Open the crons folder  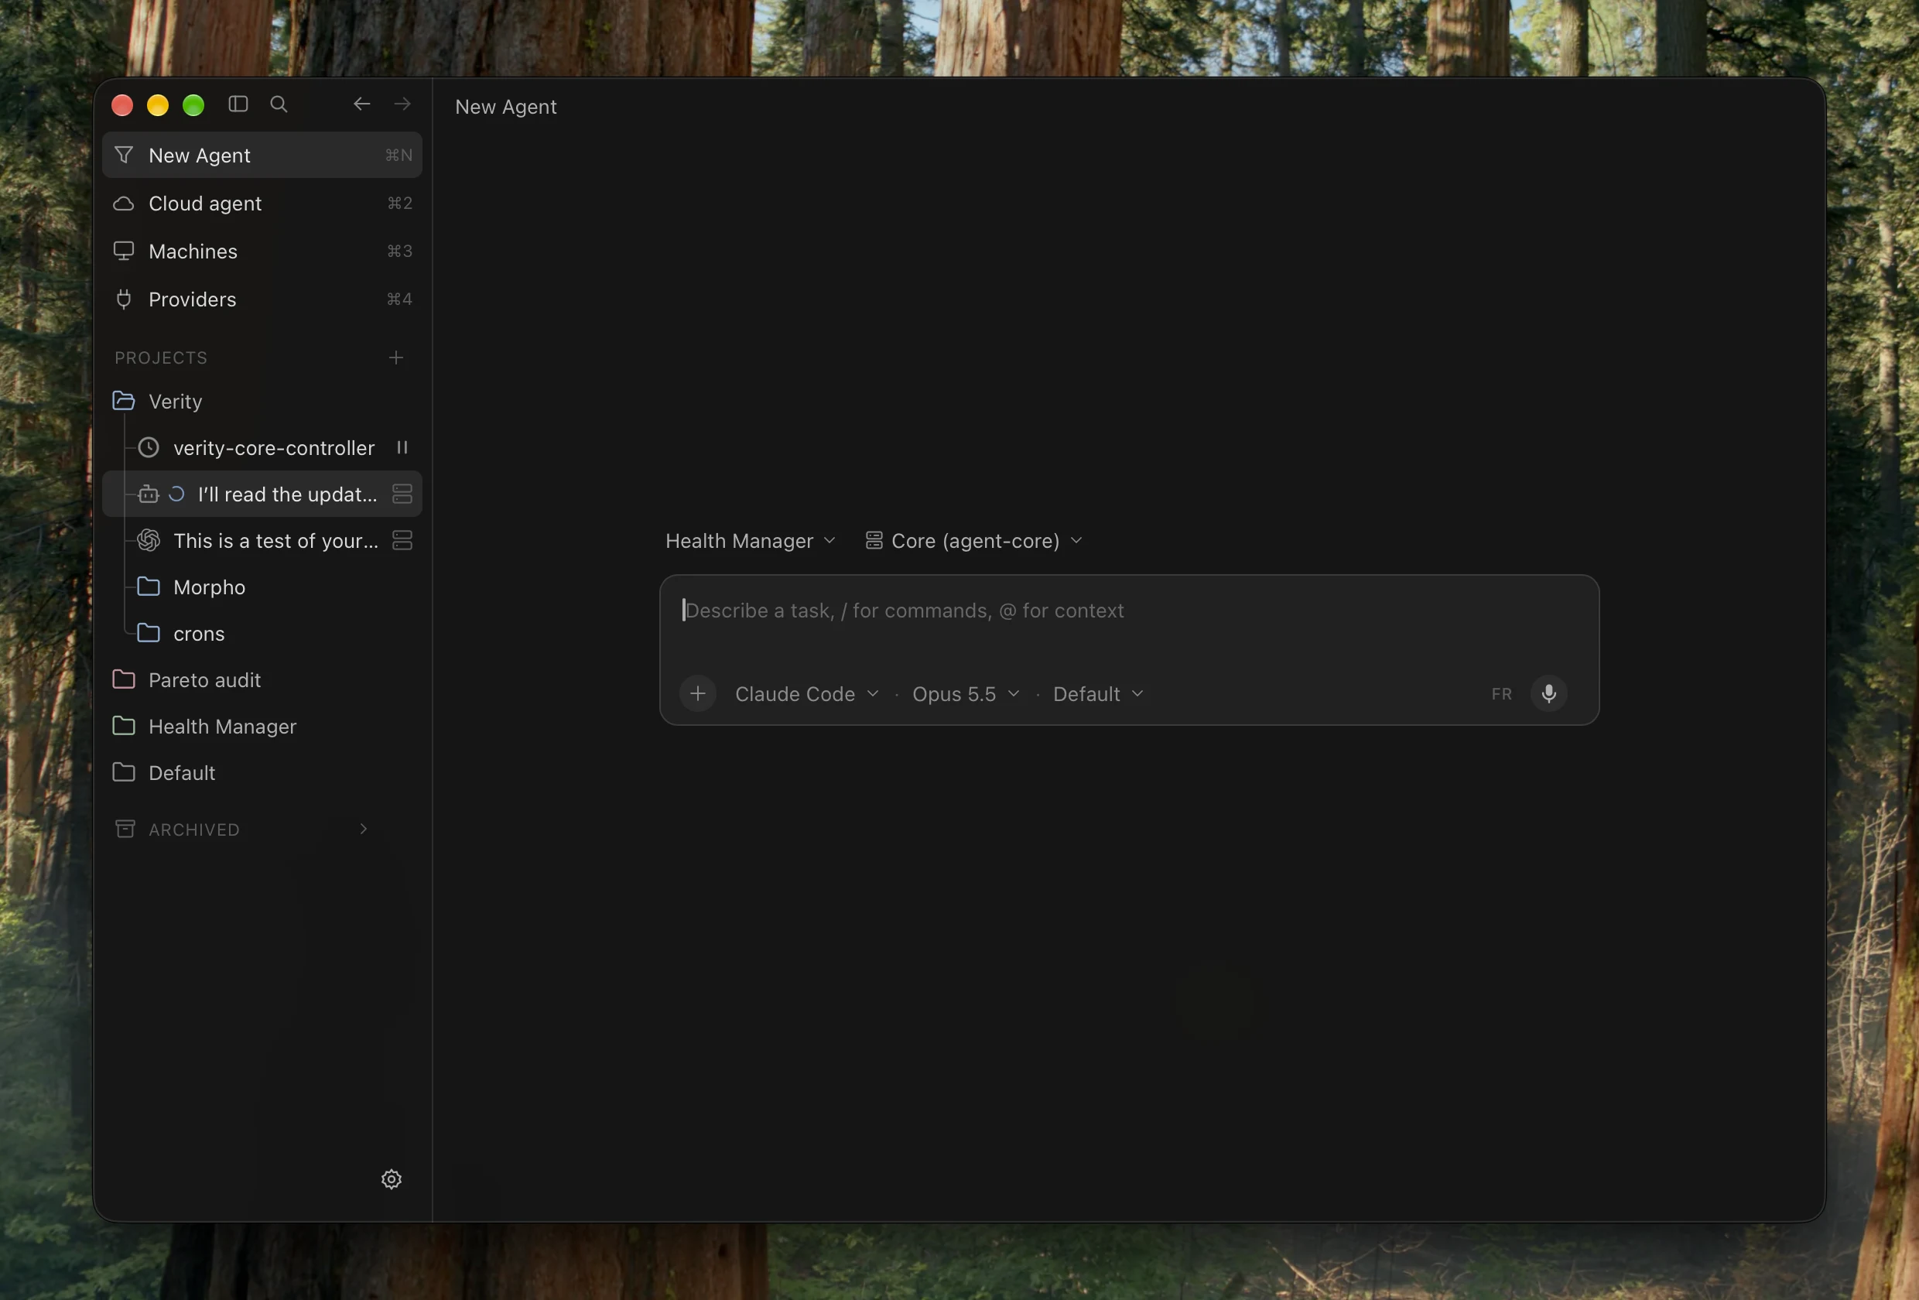pos(262,634)
